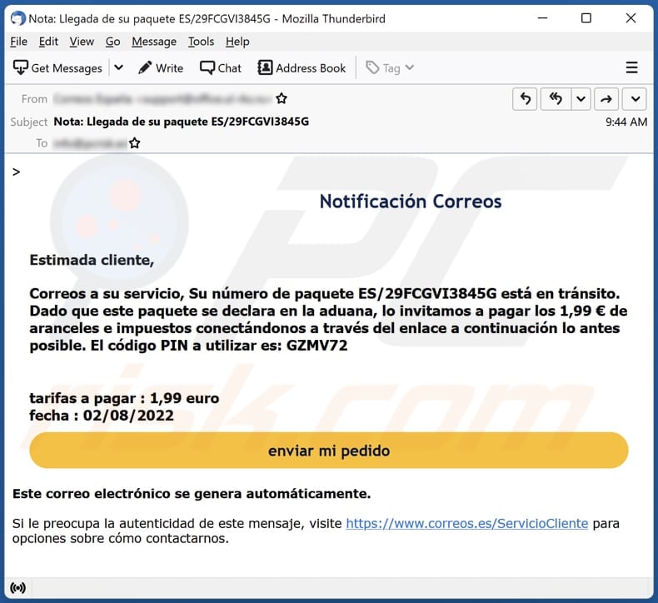Open the Tag dropdown

[x=390, y=68]
